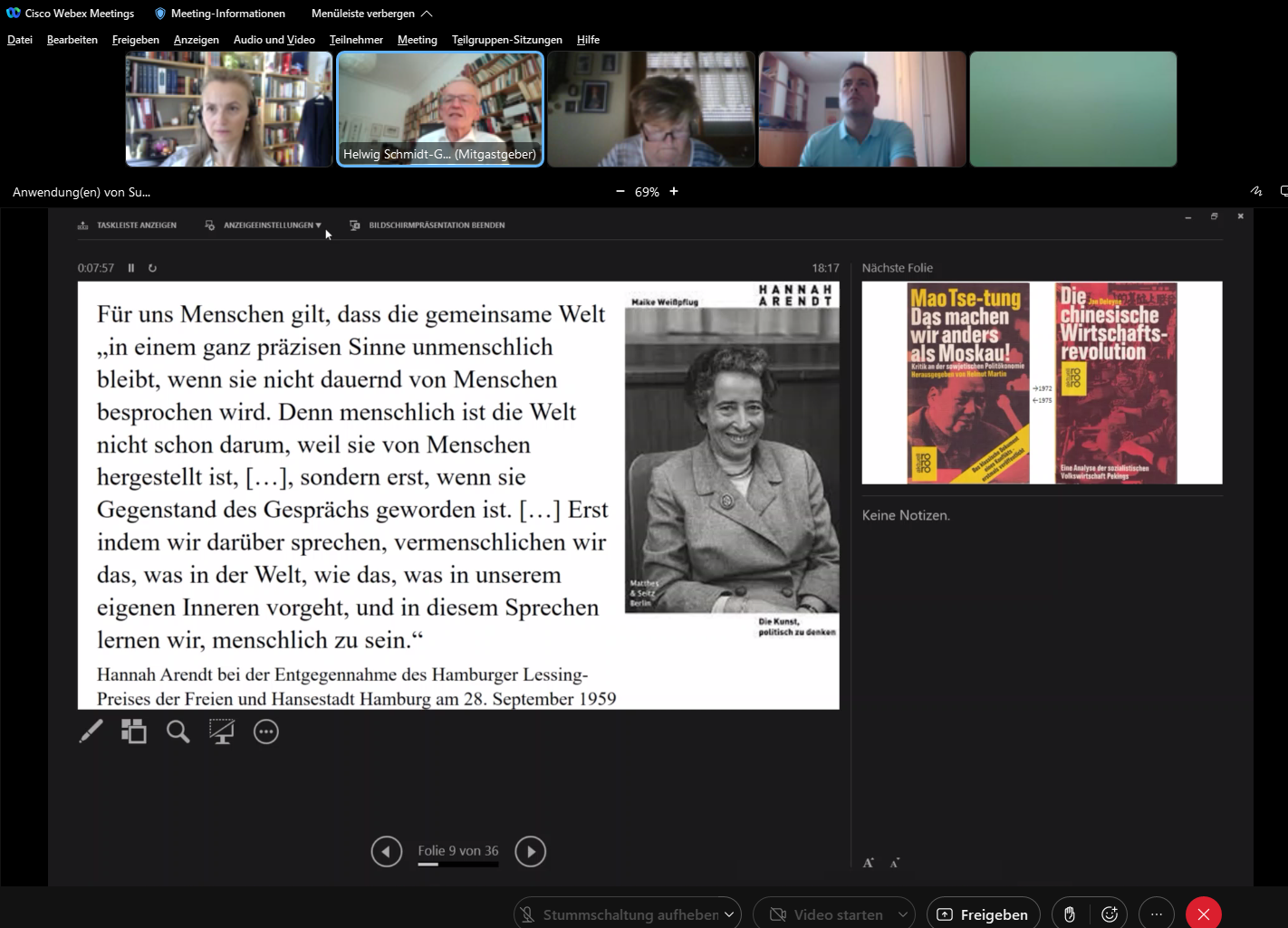Open the Hilfe menu
1288x928 pixels.
tap(588, 40)
